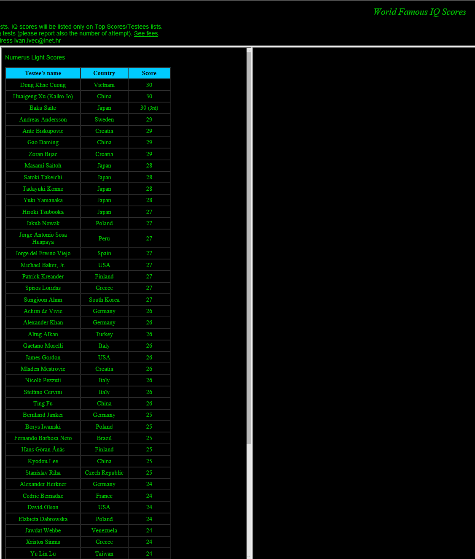Open the See fees link

click(146, 34)
